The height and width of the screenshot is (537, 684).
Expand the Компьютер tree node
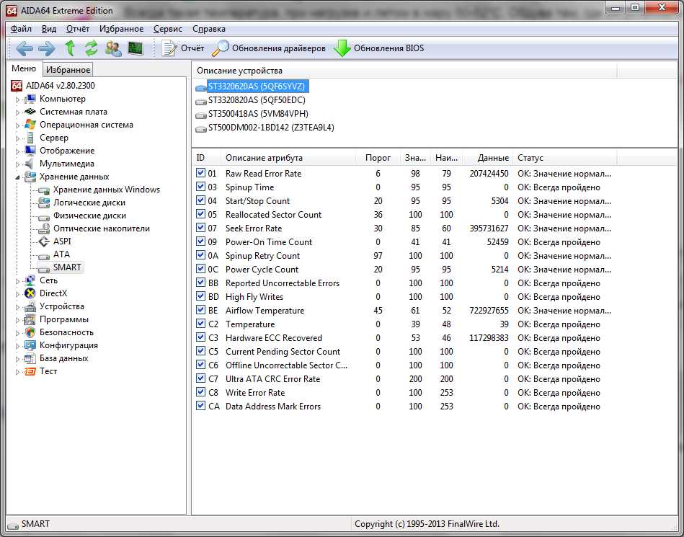pos(18,99)
